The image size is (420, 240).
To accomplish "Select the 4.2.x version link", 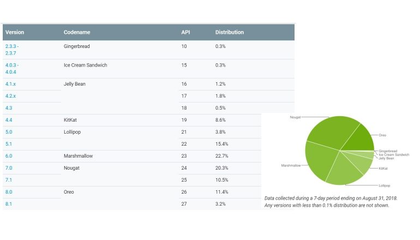I will [10, 96].
